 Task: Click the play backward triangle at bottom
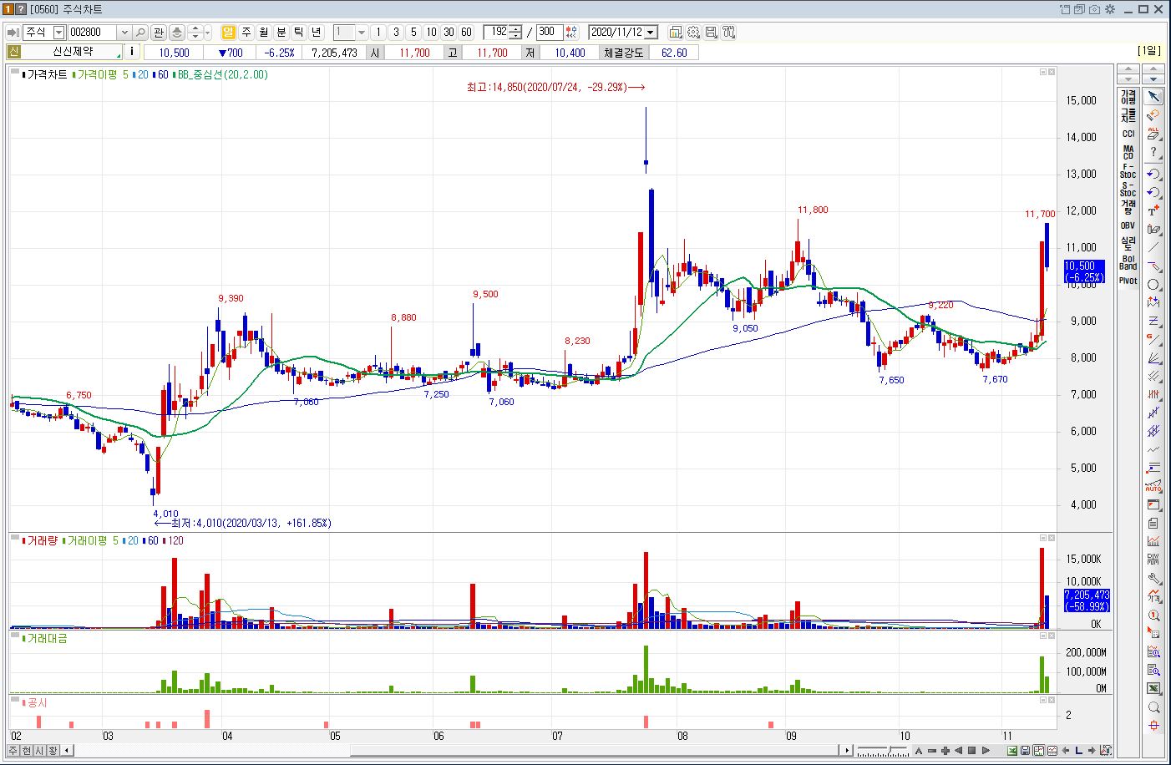pos(959,750)
